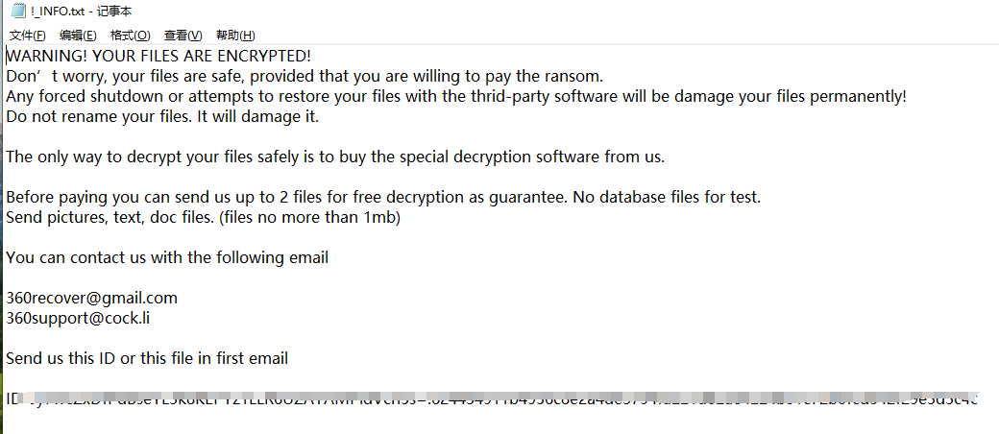The height and width of the screenshot is (434, 999).
Task: Open the 帮助(H) menu
Action: pyautogui.click(x=235, y=36)
